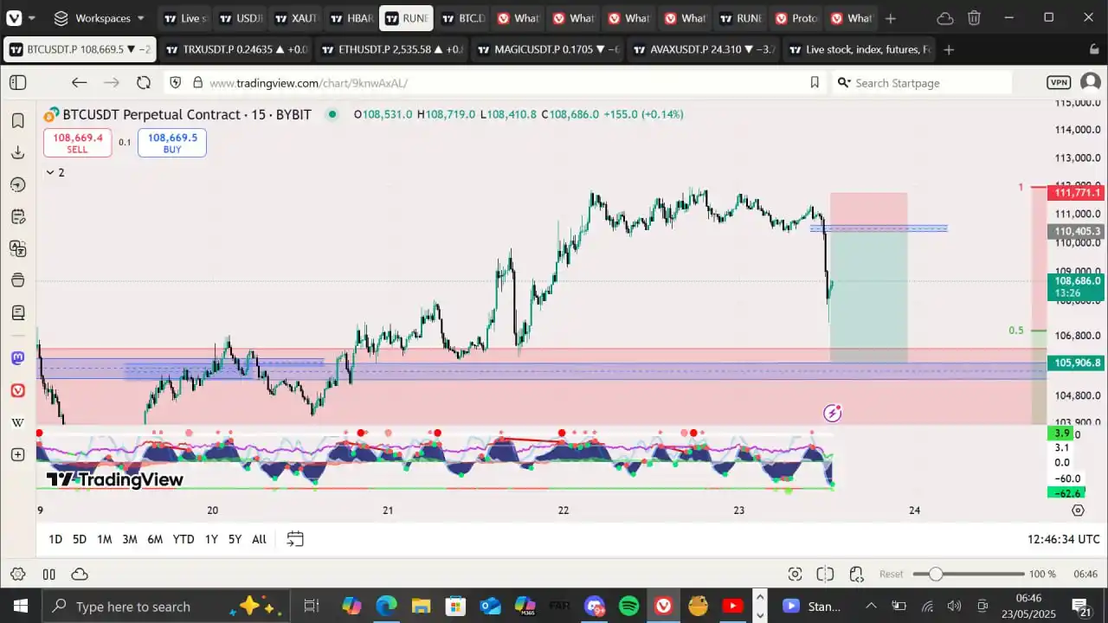Open the Mastodon web panel
1108x623 pixels.
(x=17, y=357)
